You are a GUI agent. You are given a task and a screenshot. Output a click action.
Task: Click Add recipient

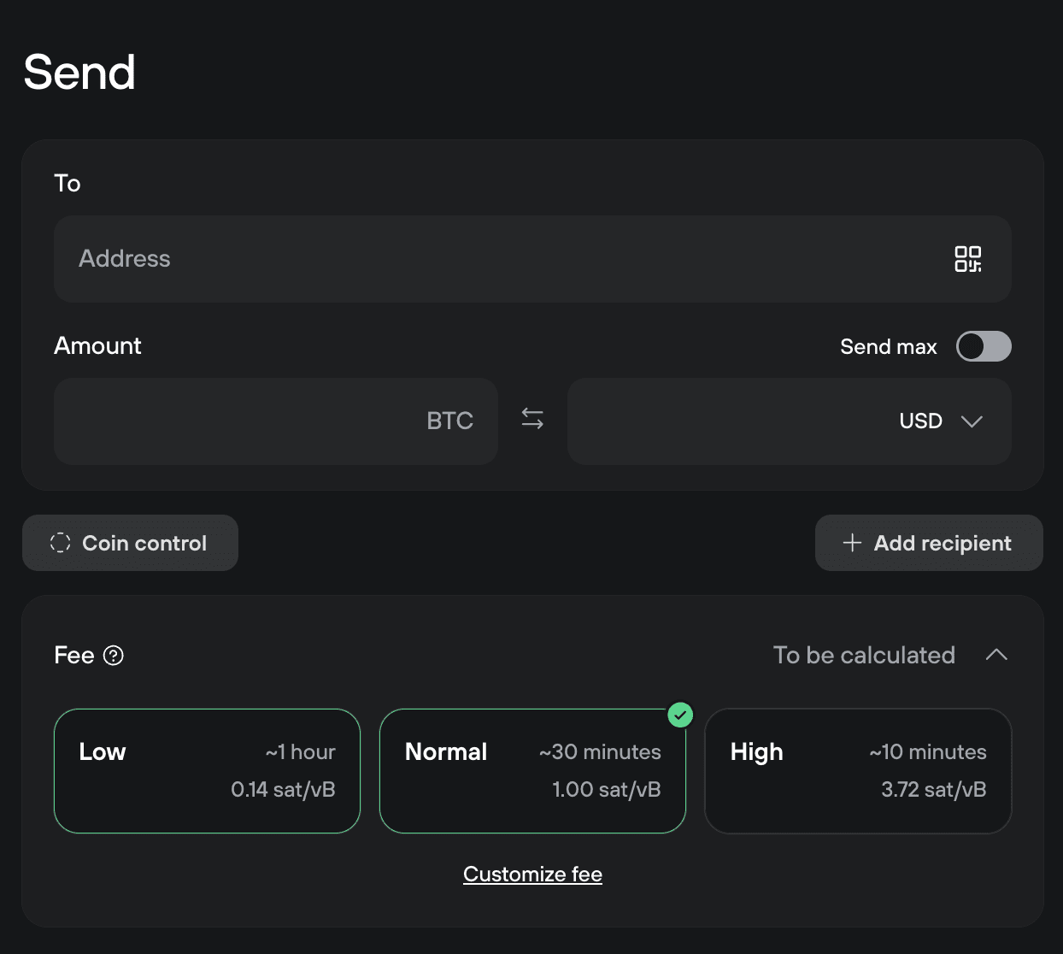coord(929,543)
